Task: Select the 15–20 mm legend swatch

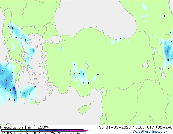Action: (42, 130)
